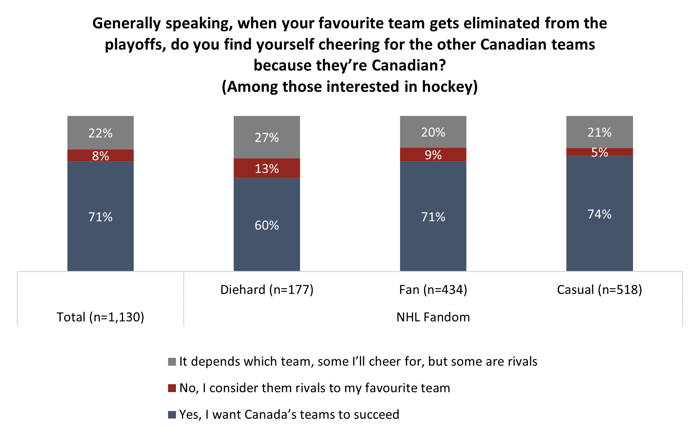Select the gray 27% segment in Diehard bar
This screenshot has height=435, width=700.
[x=267, y=137]
